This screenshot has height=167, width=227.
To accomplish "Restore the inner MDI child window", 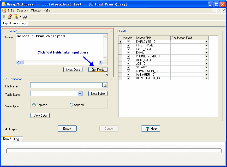I will [219, 10].
